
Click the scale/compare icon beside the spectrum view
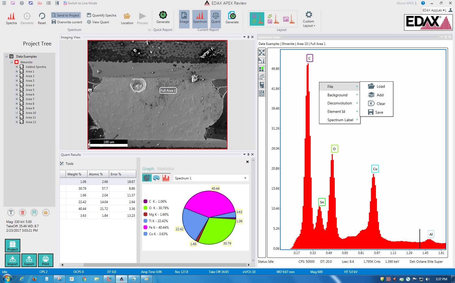pyautogui.click(x=262, y=77)
